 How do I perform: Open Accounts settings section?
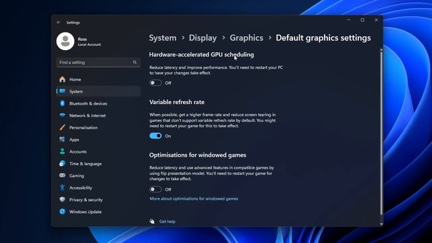click(x=99, y=151)
